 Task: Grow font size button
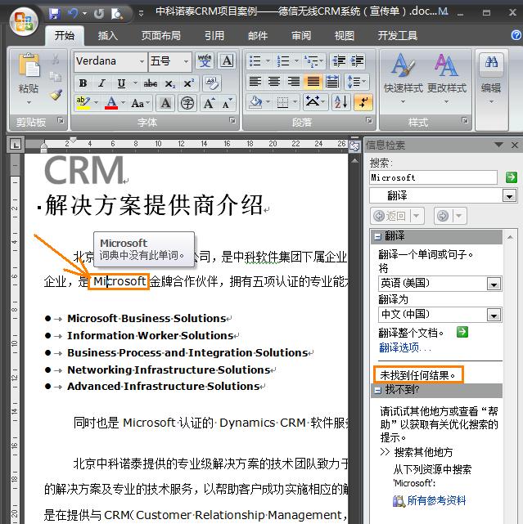point(210,103)
